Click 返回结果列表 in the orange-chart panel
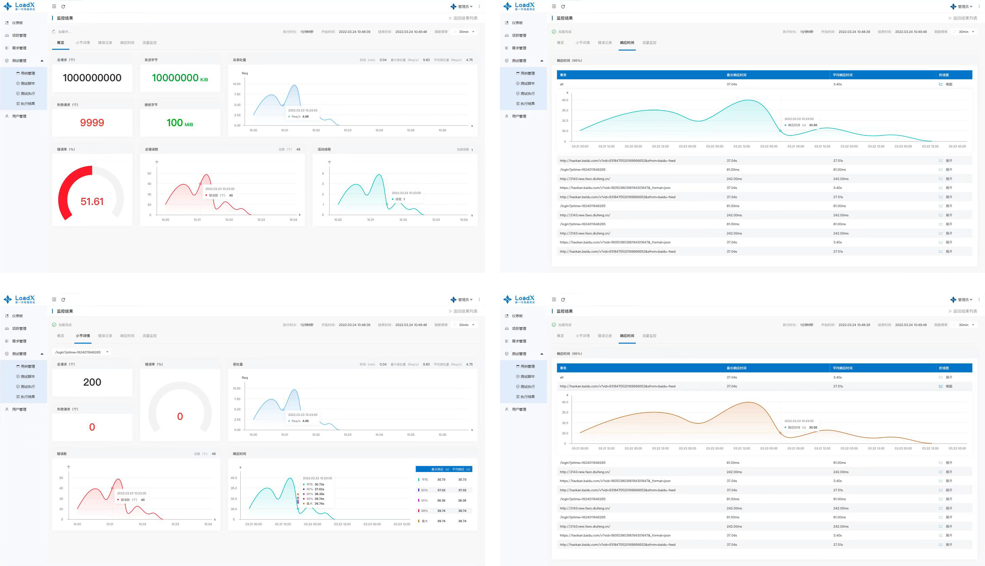985x566 pixels. pyautogui.click(x=962, y=311)
